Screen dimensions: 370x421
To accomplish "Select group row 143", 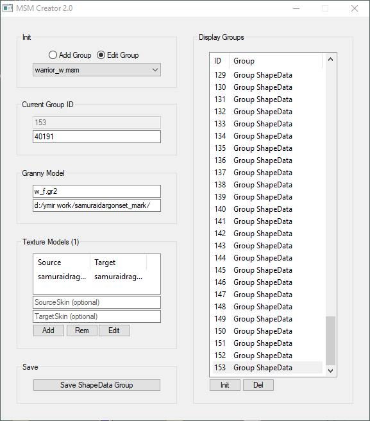I will [267, 246].
